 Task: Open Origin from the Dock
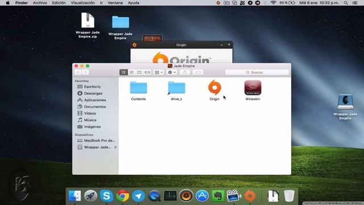(x=250, y=196)
